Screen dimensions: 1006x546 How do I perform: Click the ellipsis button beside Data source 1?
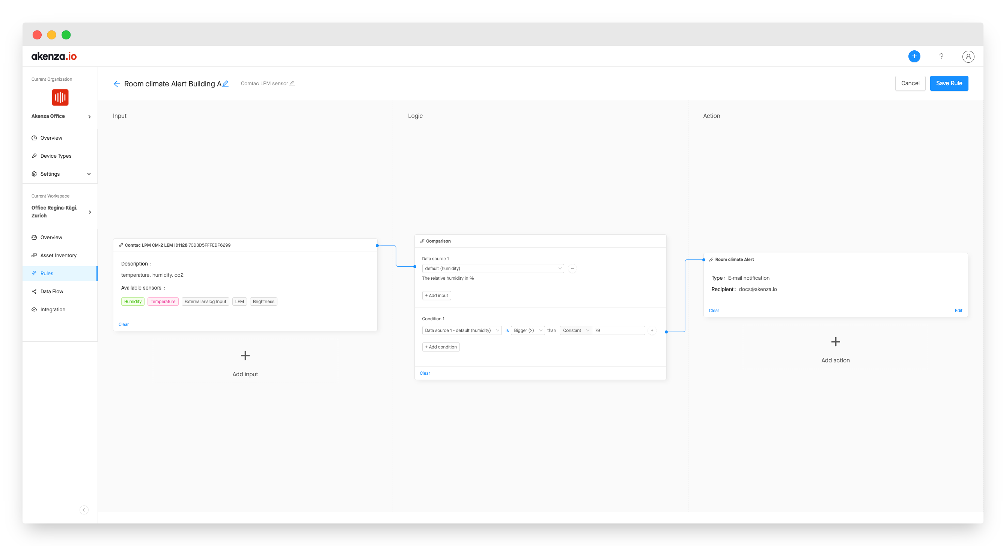tap(572, 268)
